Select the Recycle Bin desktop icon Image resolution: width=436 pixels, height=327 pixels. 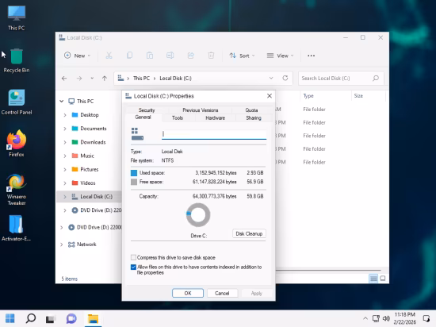point(17,60)
